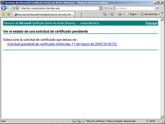Click the Print icon in command bar
165x124 pixels.
[120, 14]
